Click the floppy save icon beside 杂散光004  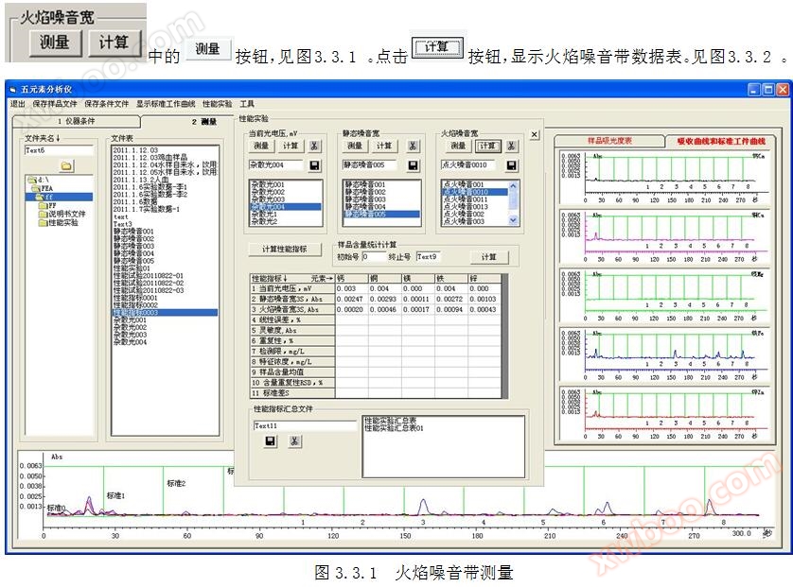pos(315,164)
